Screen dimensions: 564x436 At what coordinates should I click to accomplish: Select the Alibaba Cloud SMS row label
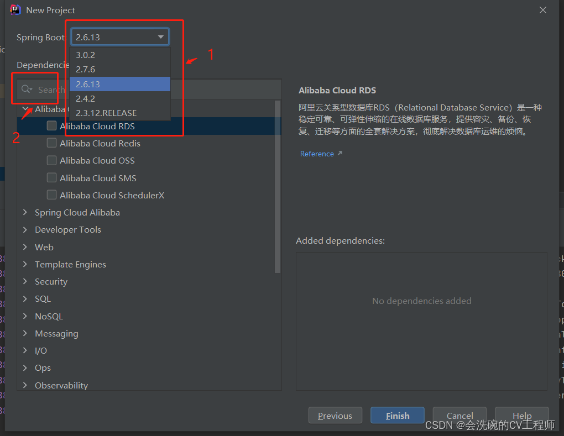click(x=98, y=178)
